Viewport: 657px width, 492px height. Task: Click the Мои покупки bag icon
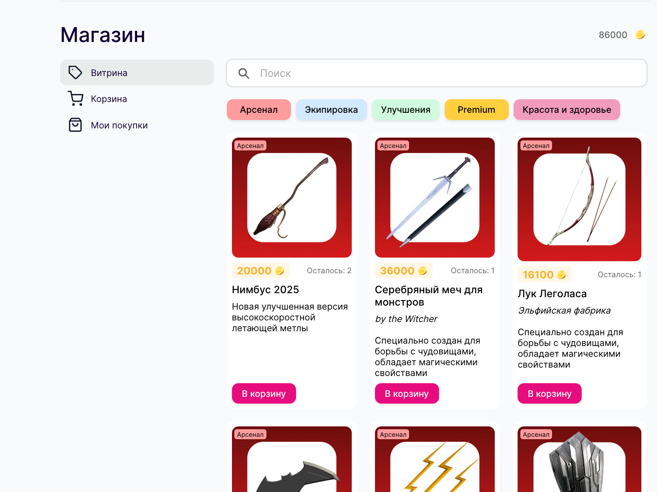coord(75,125)
